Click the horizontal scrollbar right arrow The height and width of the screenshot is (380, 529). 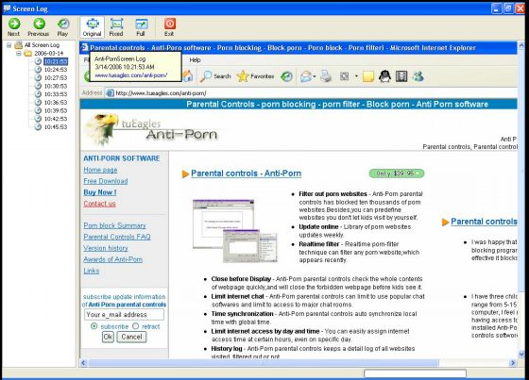click(513, 363)
